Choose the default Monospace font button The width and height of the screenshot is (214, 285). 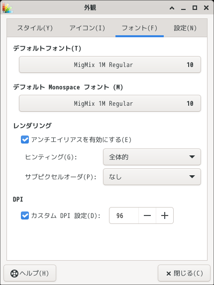(x=110, y=103)
